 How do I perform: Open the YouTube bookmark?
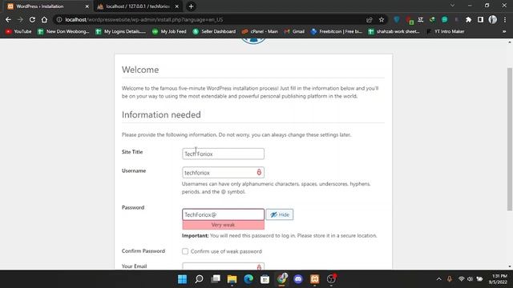click(x=18, y=31)
